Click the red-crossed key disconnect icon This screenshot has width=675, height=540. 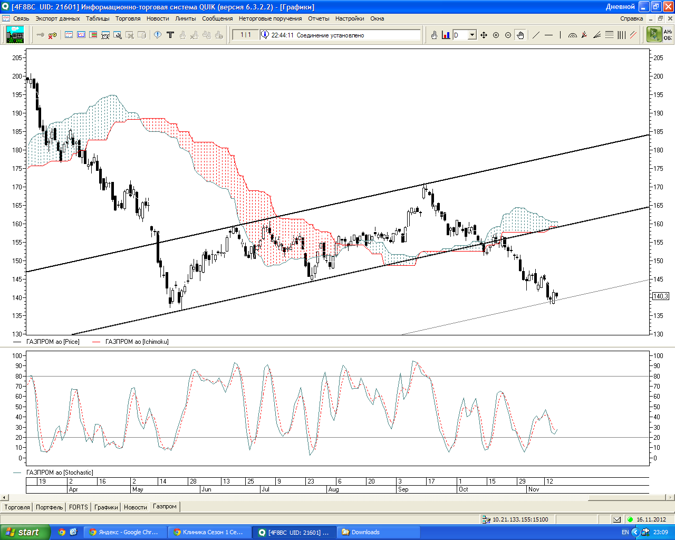click(52, 35)
